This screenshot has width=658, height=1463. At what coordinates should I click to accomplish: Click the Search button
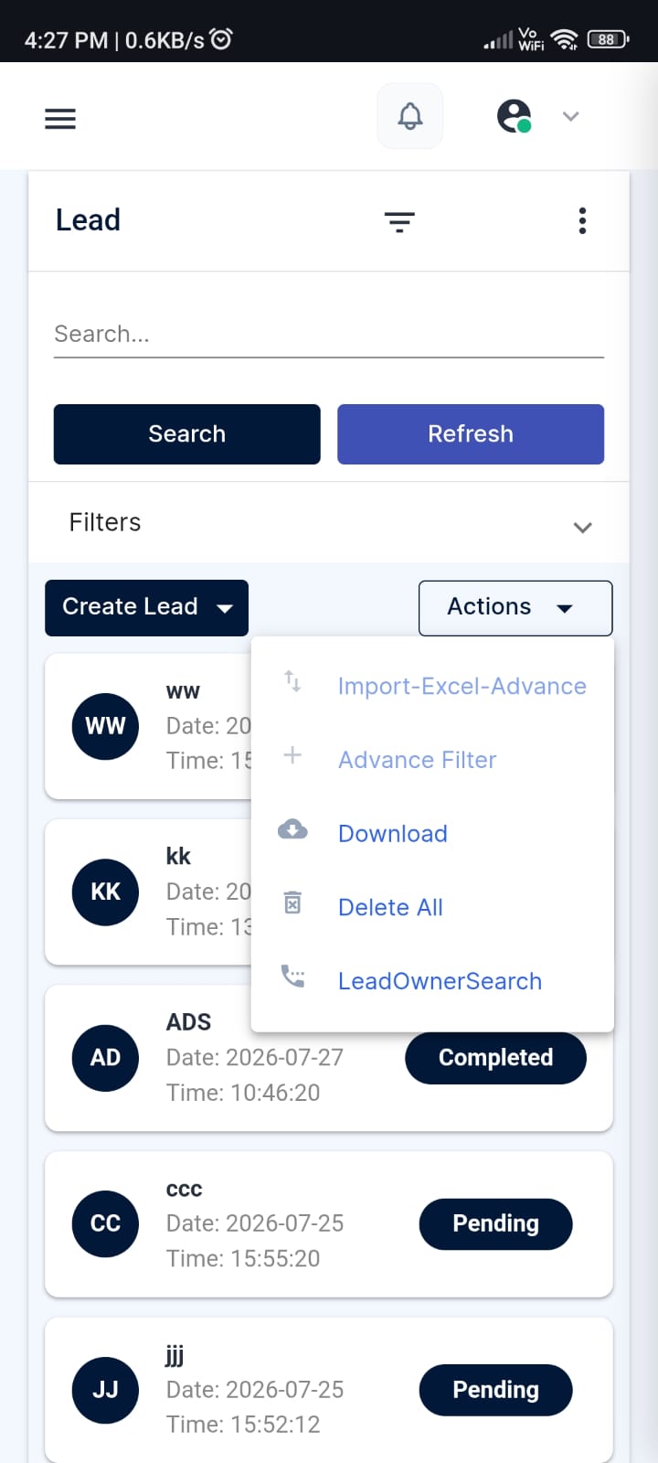tap(187, 434)
